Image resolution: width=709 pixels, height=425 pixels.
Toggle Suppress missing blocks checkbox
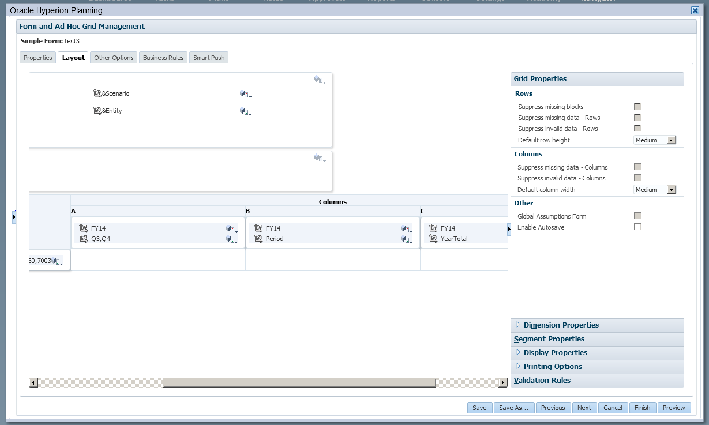click(637, 106)
